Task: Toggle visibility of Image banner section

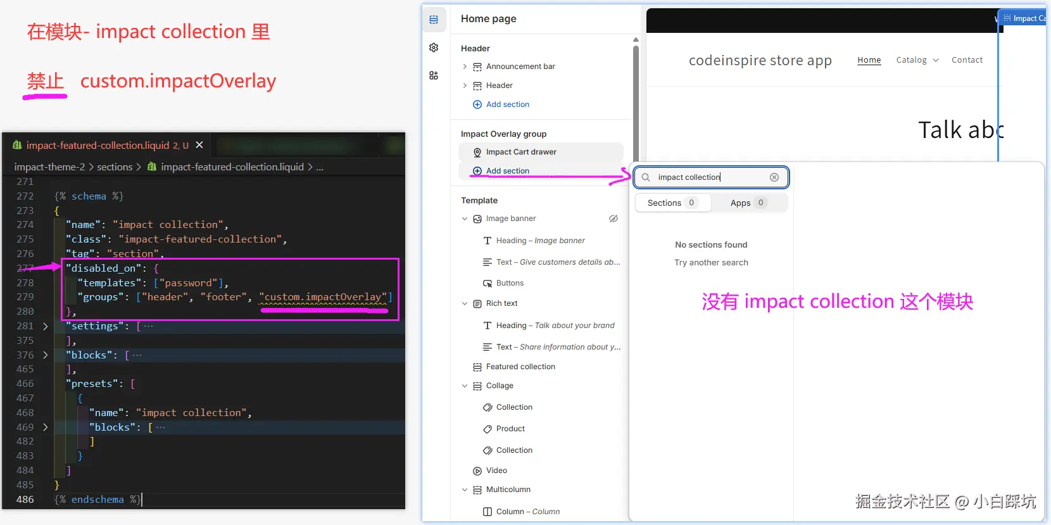Action: point(614,218)
